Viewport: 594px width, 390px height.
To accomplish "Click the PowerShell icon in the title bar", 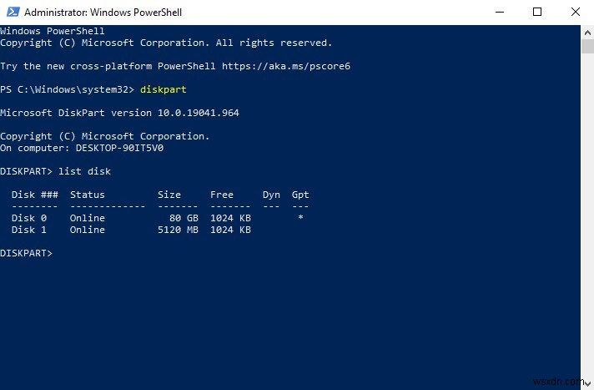I will coord(11,13).
